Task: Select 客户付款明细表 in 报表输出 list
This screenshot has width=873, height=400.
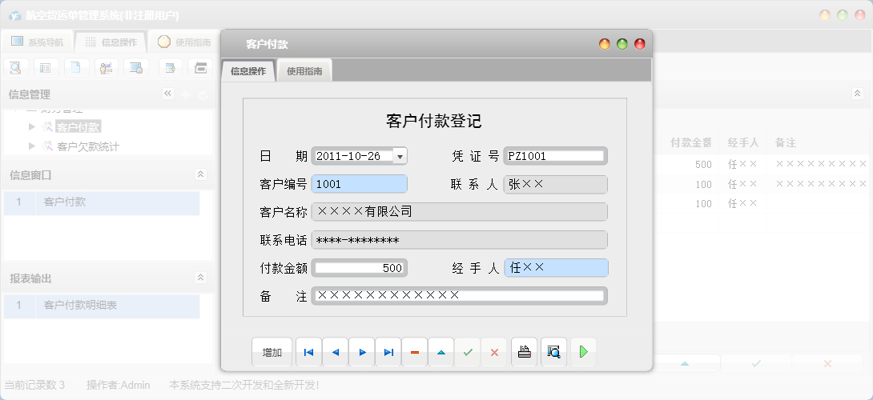Action: pyautogui.click(x=102, y=306)
